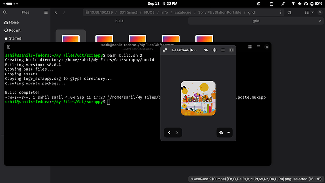
Task: Open the image viewer main menu
Action: tap(223, 50)
